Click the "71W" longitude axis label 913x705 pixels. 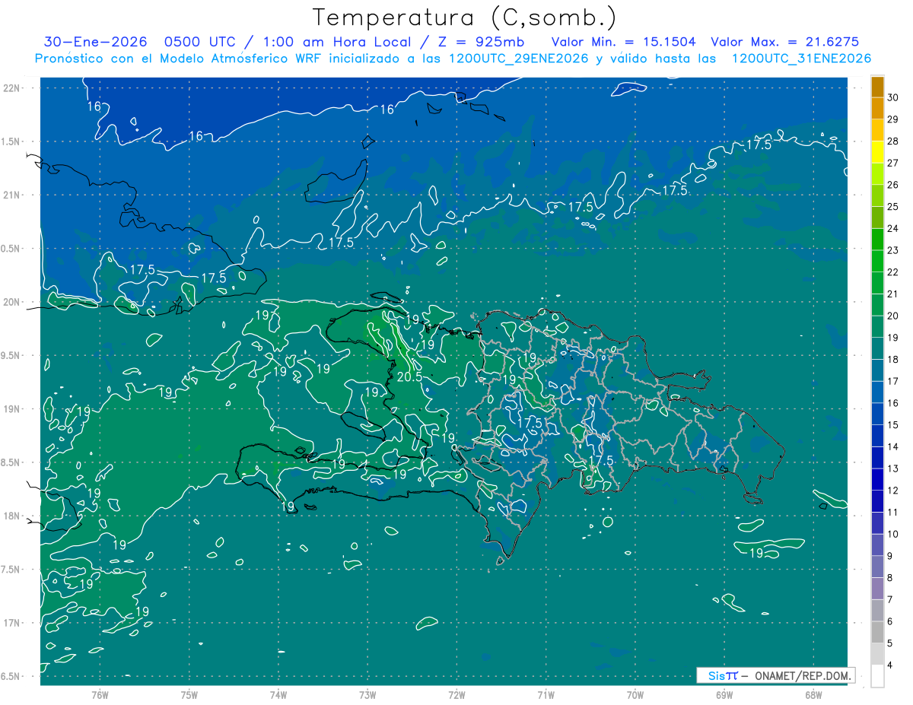point(546,695)
